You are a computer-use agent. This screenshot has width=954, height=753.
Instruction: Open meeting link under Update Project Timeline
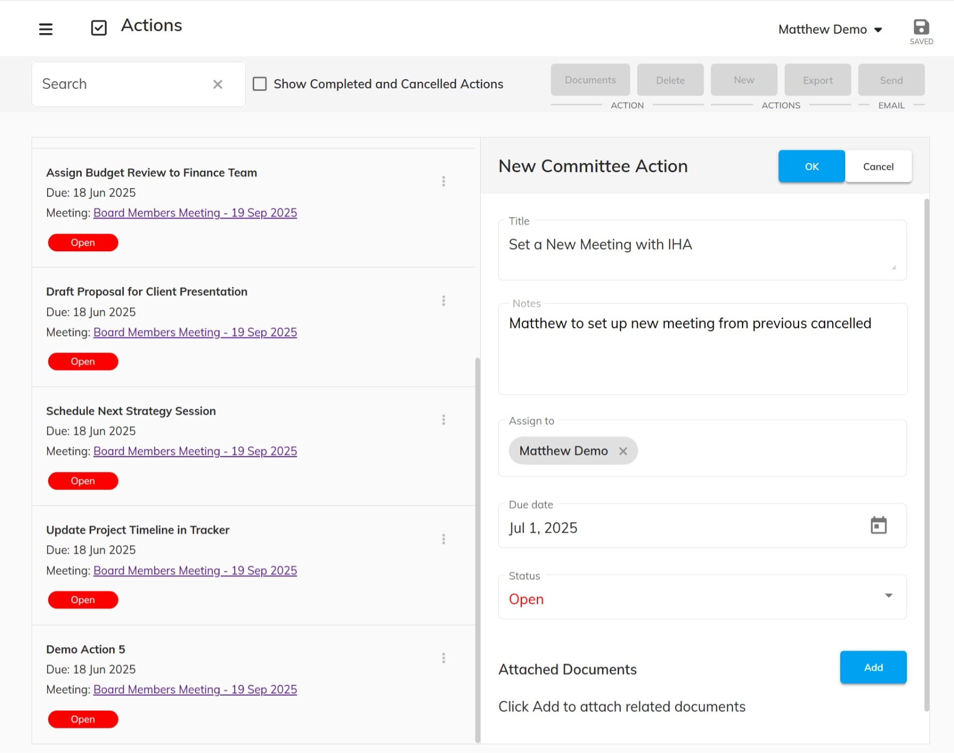tap(195, 571)
